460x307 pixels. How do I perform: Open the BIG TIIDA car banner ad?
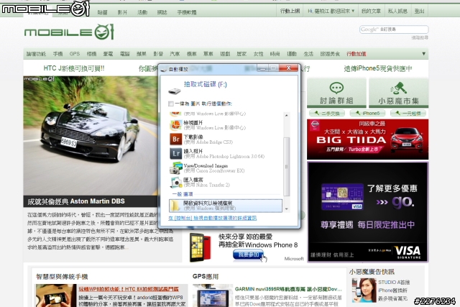[x=367, y=139]
